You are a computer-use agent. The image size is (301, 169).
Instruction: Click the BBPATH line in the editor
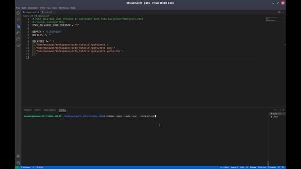click(x=47, y=32)
